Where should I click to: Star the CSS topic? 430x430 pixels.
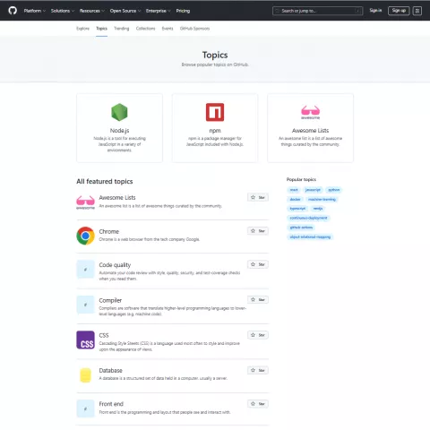pyautogui.click(x=258, y=335)
